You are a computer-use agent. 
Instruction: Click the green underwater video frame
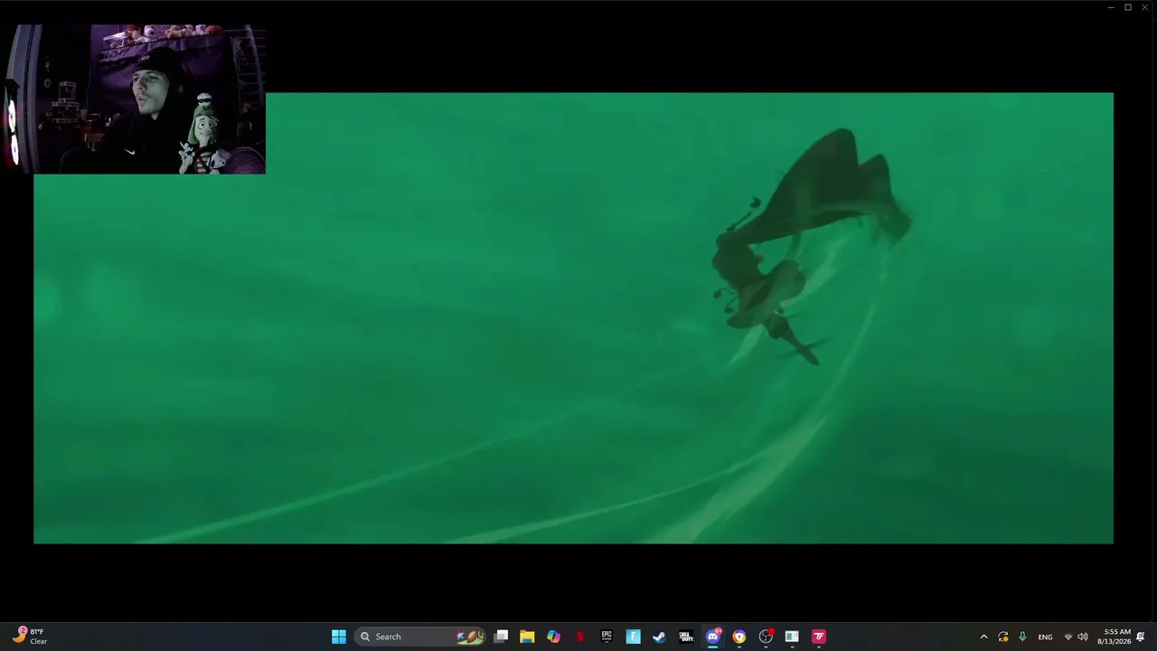coord(573,317)
